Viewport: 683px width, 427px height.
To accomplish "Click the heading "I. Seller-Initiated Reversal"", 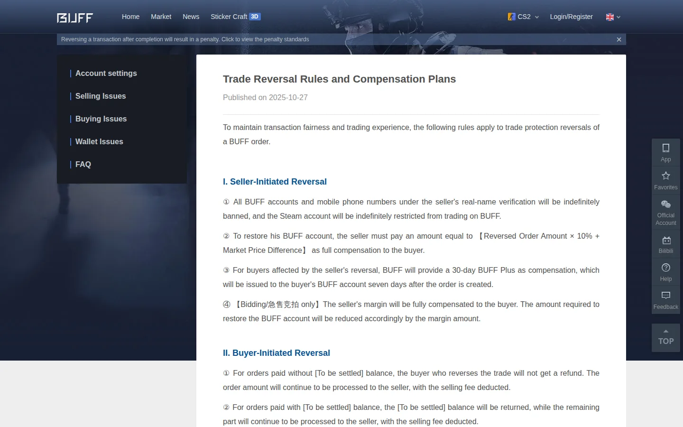I will [275, 182].
